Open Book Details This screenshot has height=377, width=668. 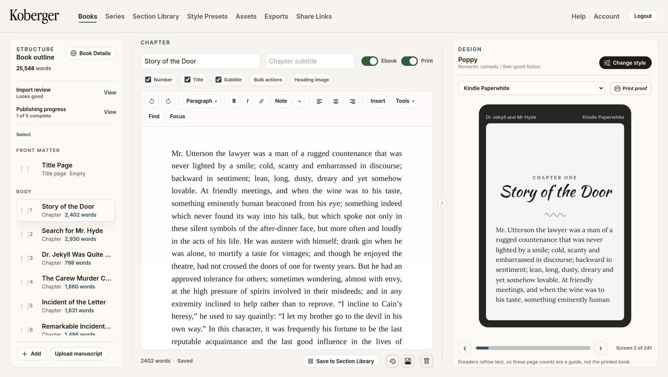(x=91, y=53)
